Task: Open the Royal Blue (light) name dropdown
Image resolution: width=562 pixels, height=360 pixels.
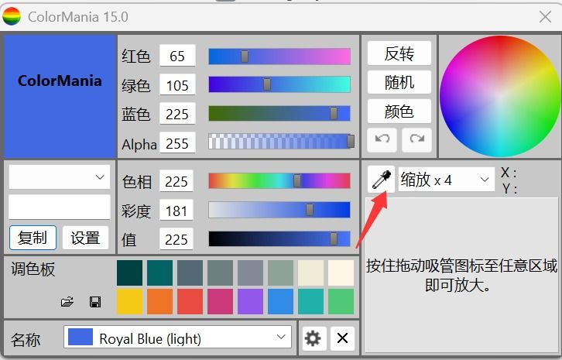Action: pyautogui.click(x=177, y=337)
